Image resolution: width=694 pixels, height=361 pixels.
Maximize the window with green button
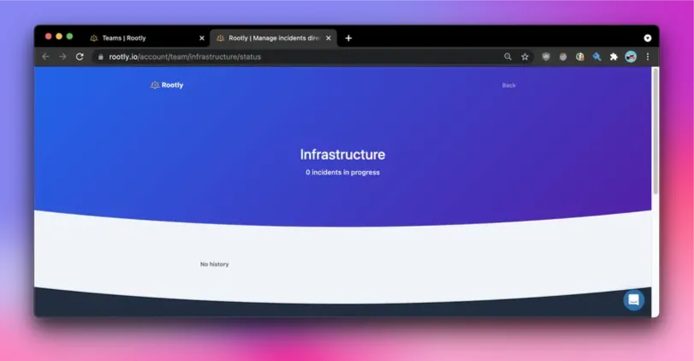tap(69, 36)
